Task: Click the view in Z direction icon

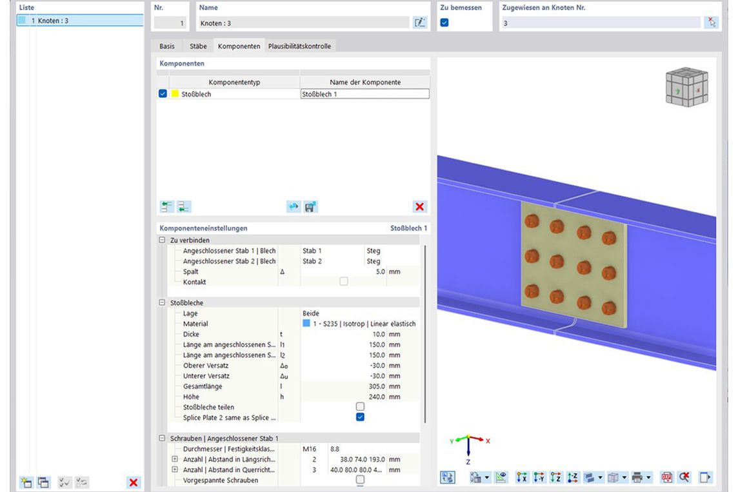Action: [x=556, y=478]
